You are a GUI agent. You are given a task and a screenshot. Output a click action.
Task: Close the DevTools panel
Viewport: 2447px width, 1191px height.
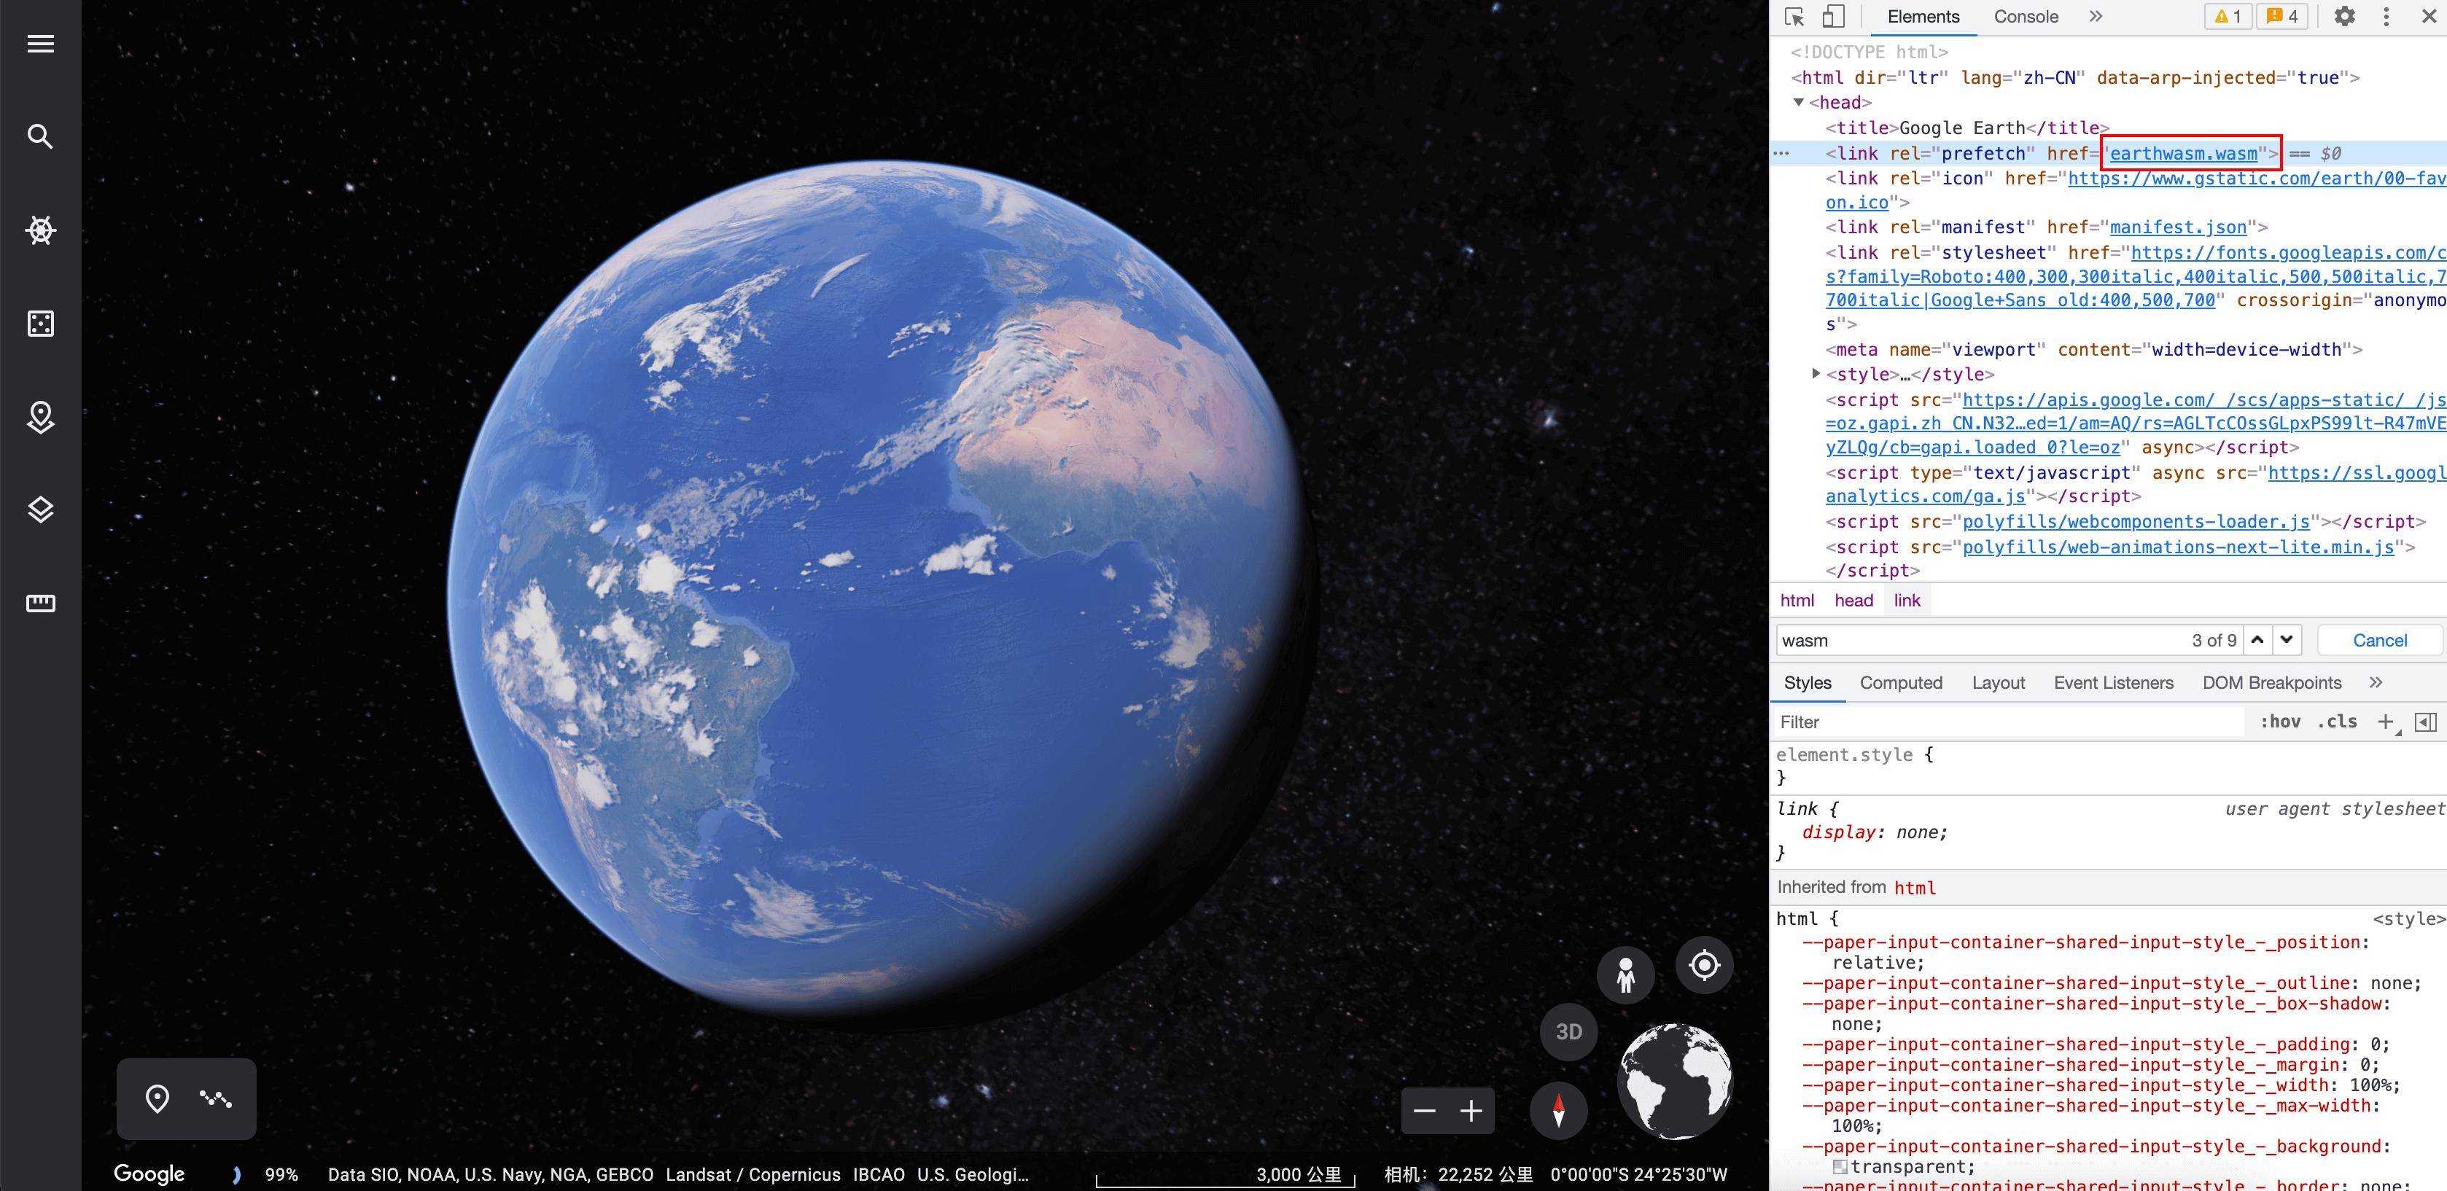pyautogui.click(x=2428, y=17)
